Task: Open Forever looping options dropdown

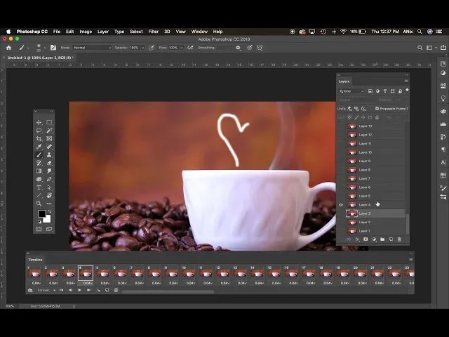Action: [x=46, y=290]
